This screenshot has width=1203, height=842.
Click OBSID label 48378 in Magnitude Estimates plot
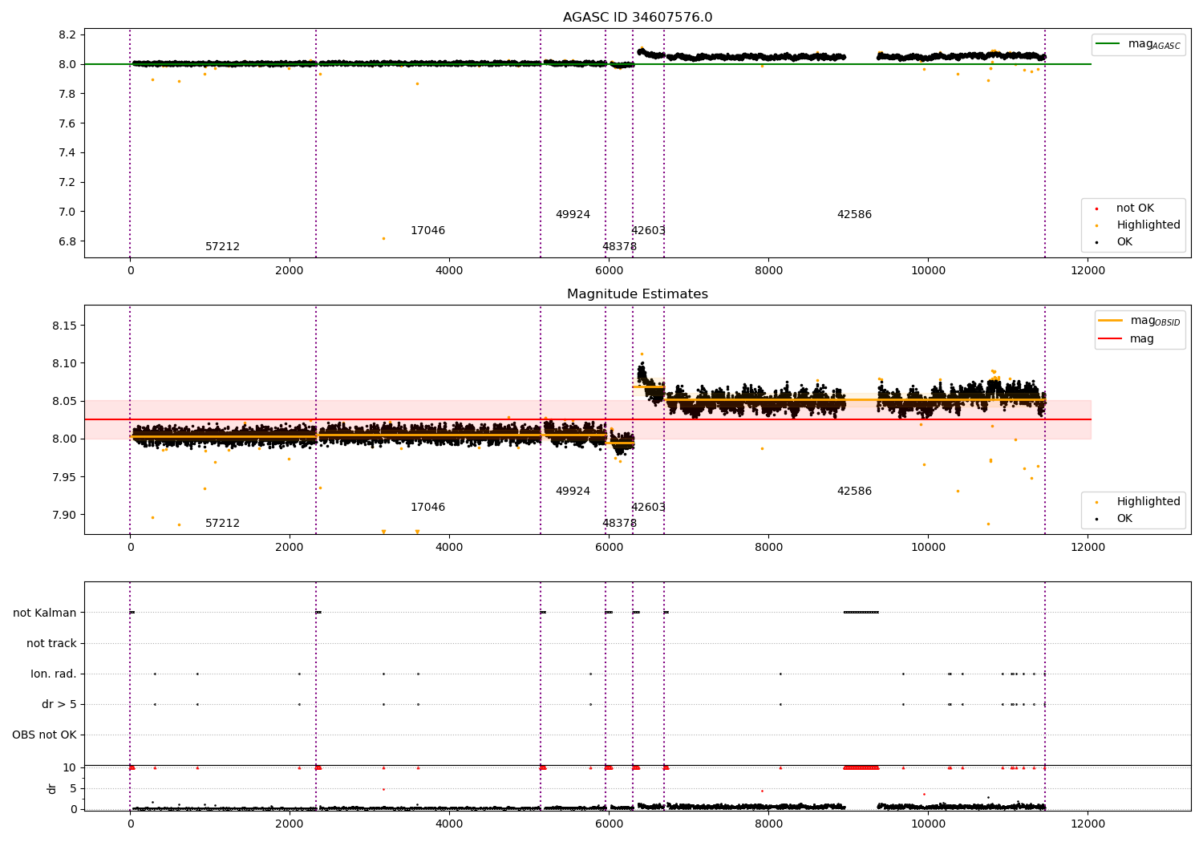[619, 524]
